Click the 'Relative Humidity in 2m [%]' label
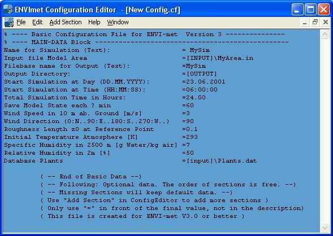 tap(57, 153)
